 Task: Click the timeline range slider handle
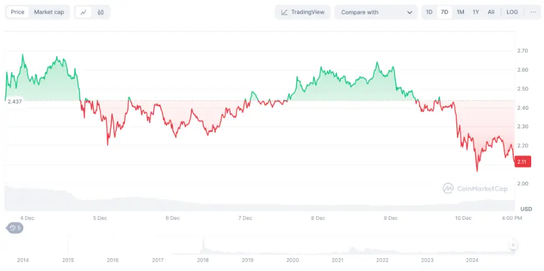513,245
